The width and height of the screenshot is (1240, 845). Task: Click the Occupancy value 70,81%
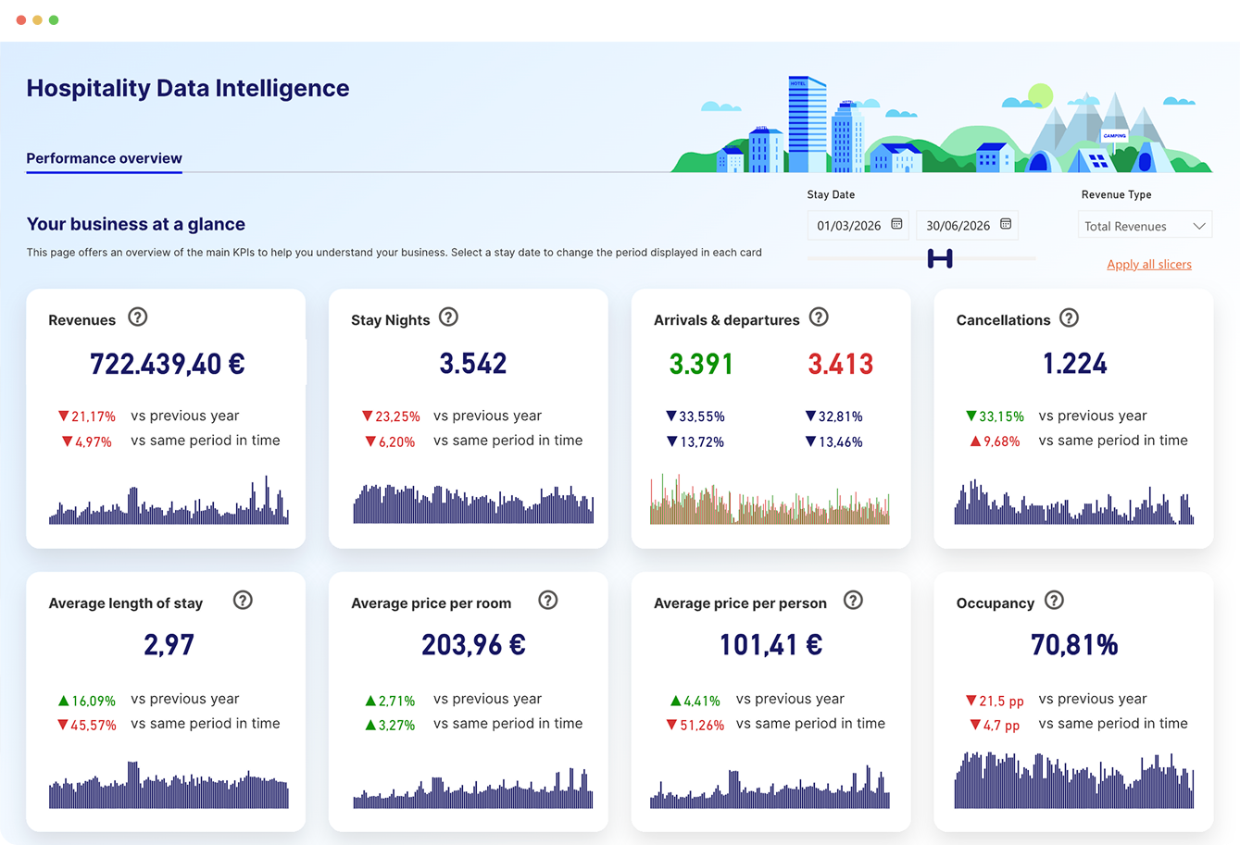coord(1074,645)
